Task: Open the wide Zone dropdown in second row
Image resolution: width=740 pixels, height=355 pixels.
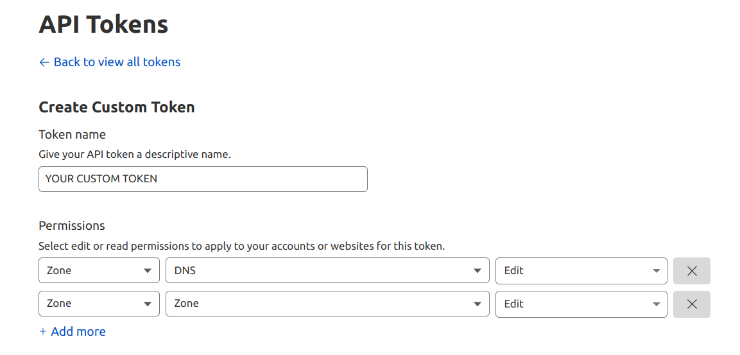Action: click(x=327, y=304)
